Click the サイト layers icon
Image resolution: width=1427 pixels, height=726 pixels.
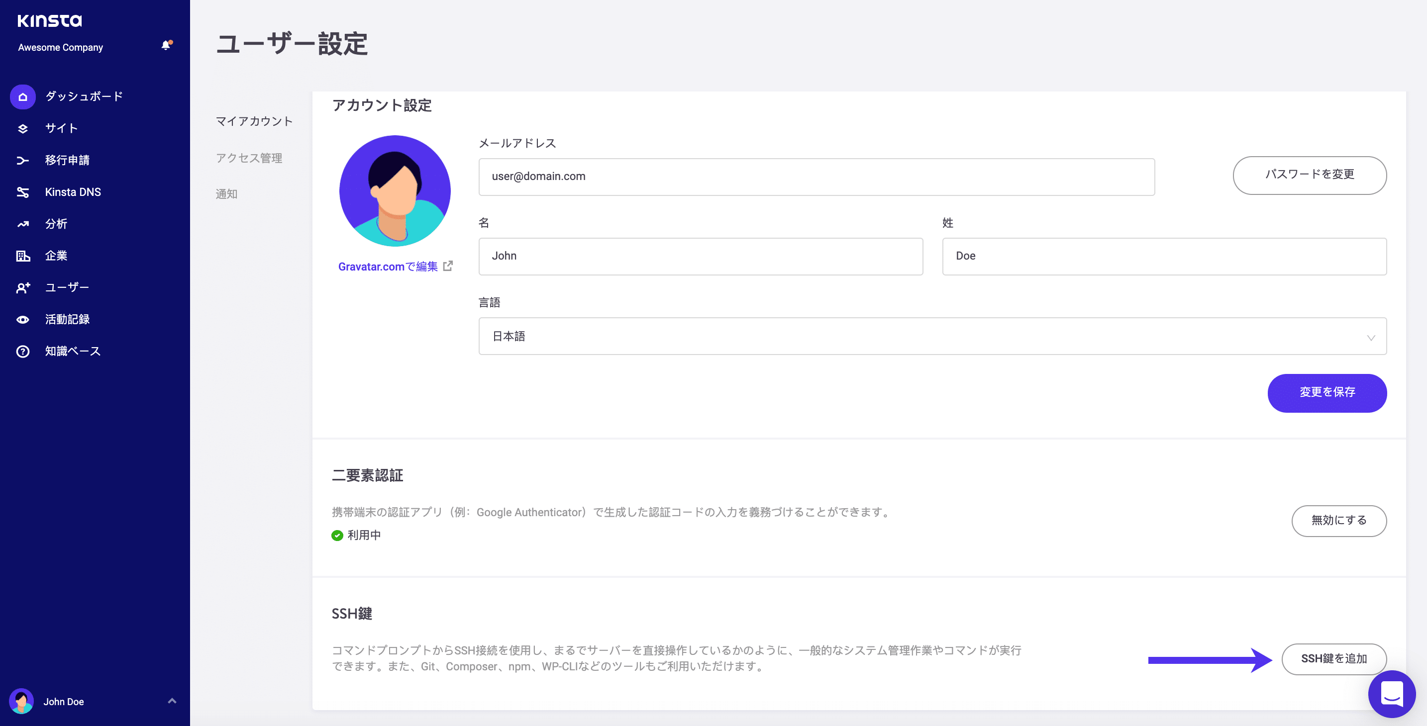tap(23, 128)
